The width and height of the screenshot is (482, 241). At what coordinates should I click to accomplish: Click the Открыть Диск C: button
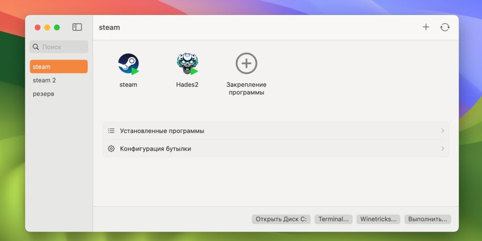coord(281,219)
